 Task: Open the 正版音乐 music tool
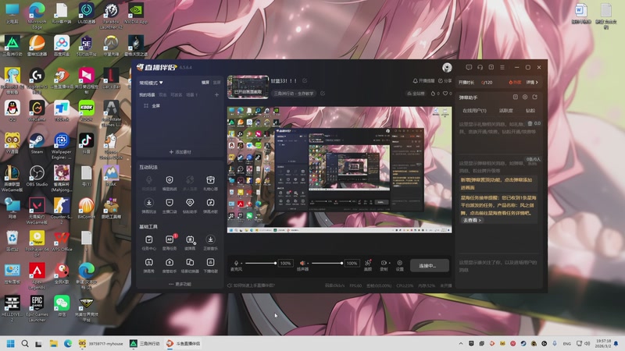(x=210, y=243)
